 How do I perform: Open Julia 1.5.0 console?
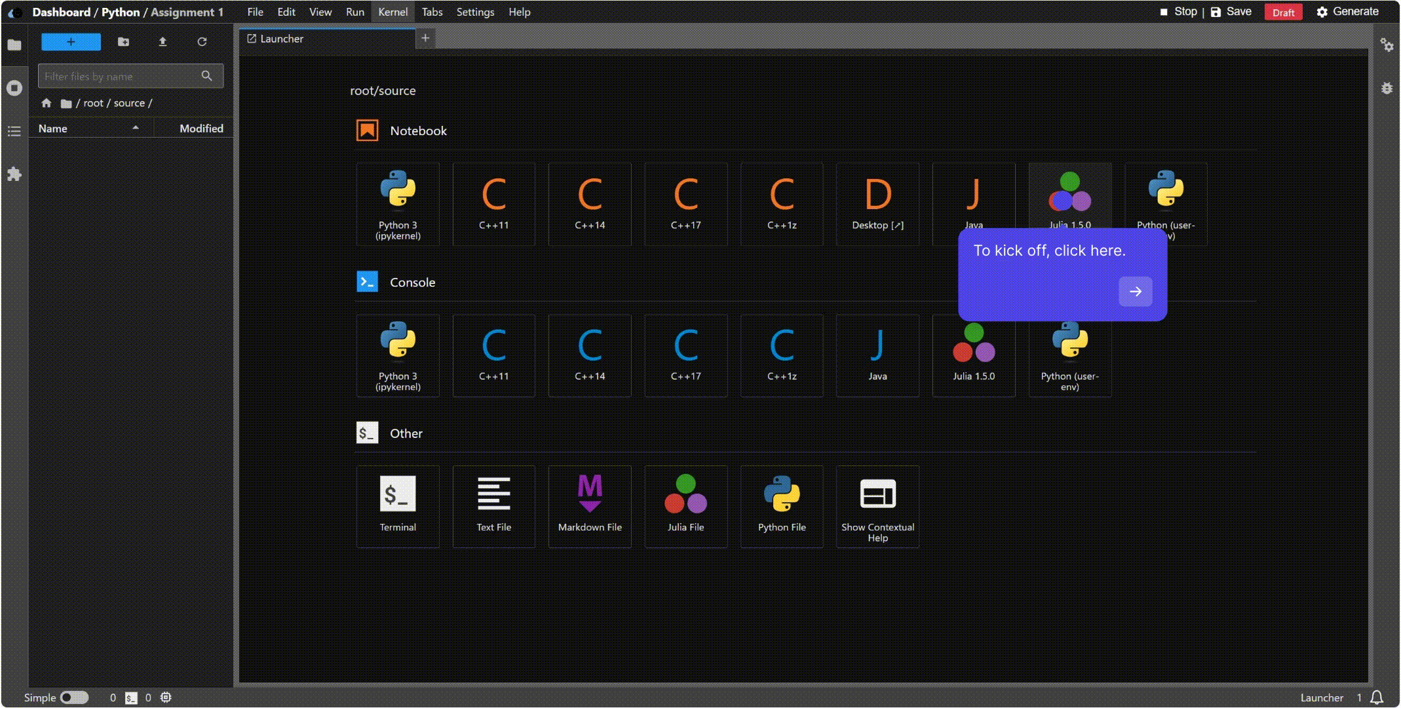click(974, 359)
